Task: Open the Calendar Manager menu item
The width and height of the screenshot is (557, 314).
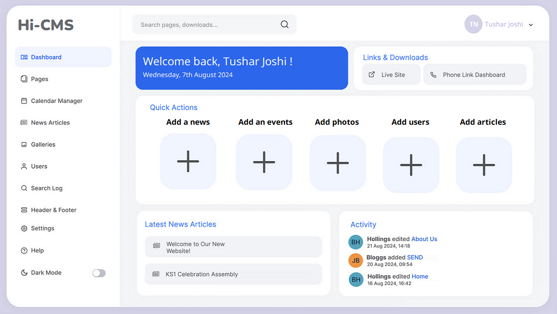Action: point(57,101)
